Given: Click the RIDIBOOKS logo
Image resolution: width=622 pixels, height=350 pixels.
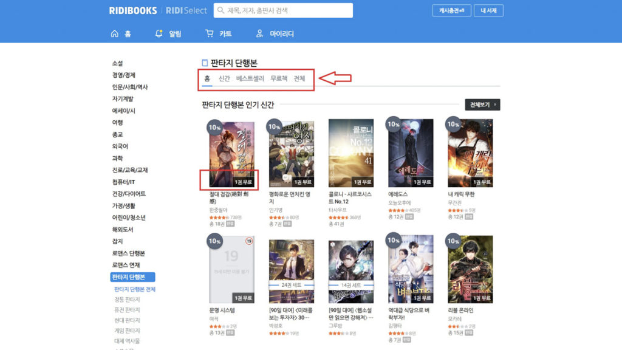Looking at the screenshot, I should pos(133,11).
